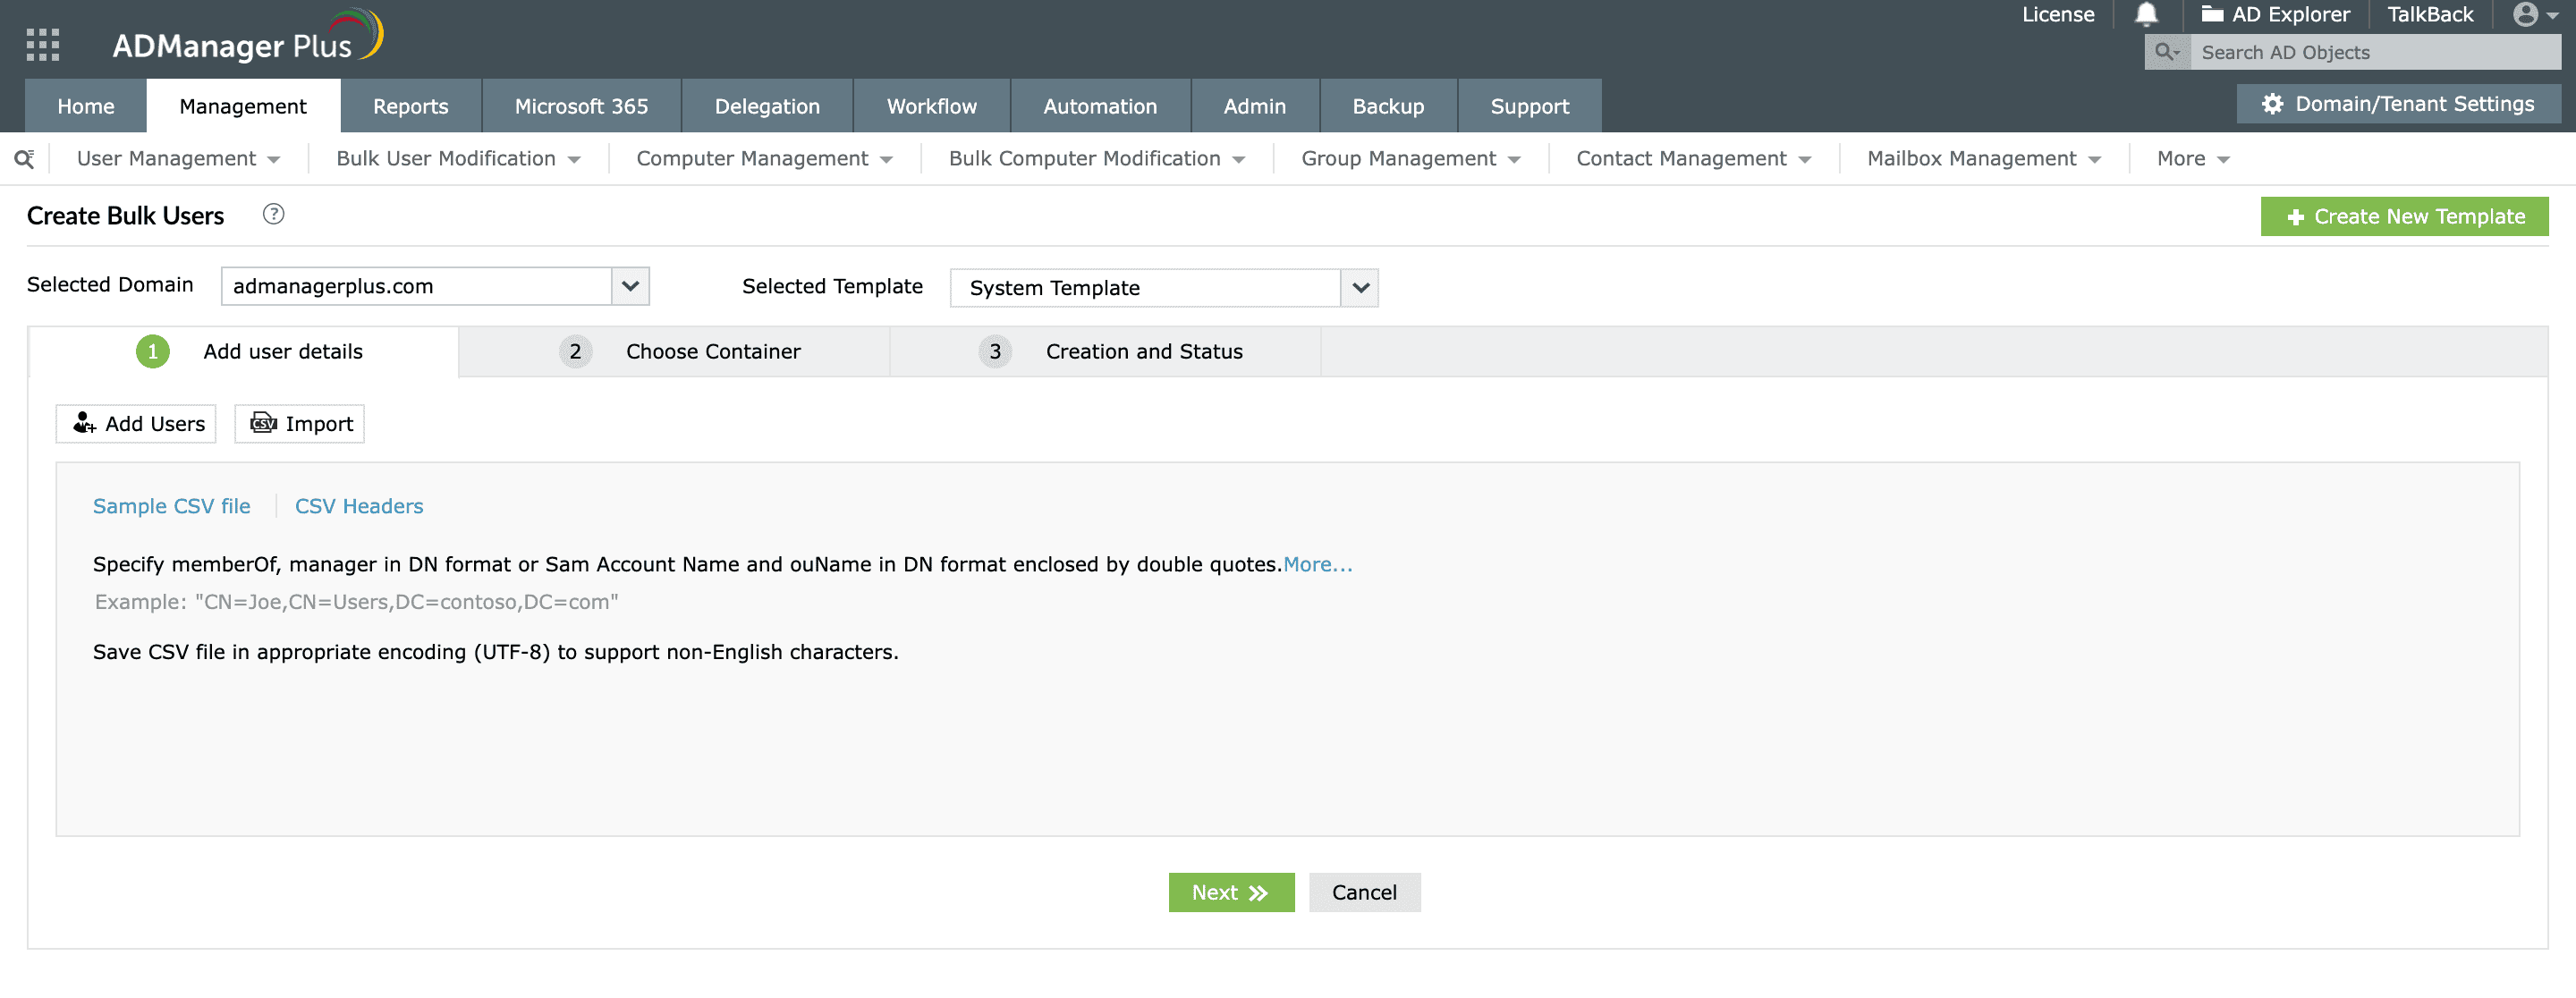Click the help question mark icon
Screen dimensions: 2576x998
point(271,215)
